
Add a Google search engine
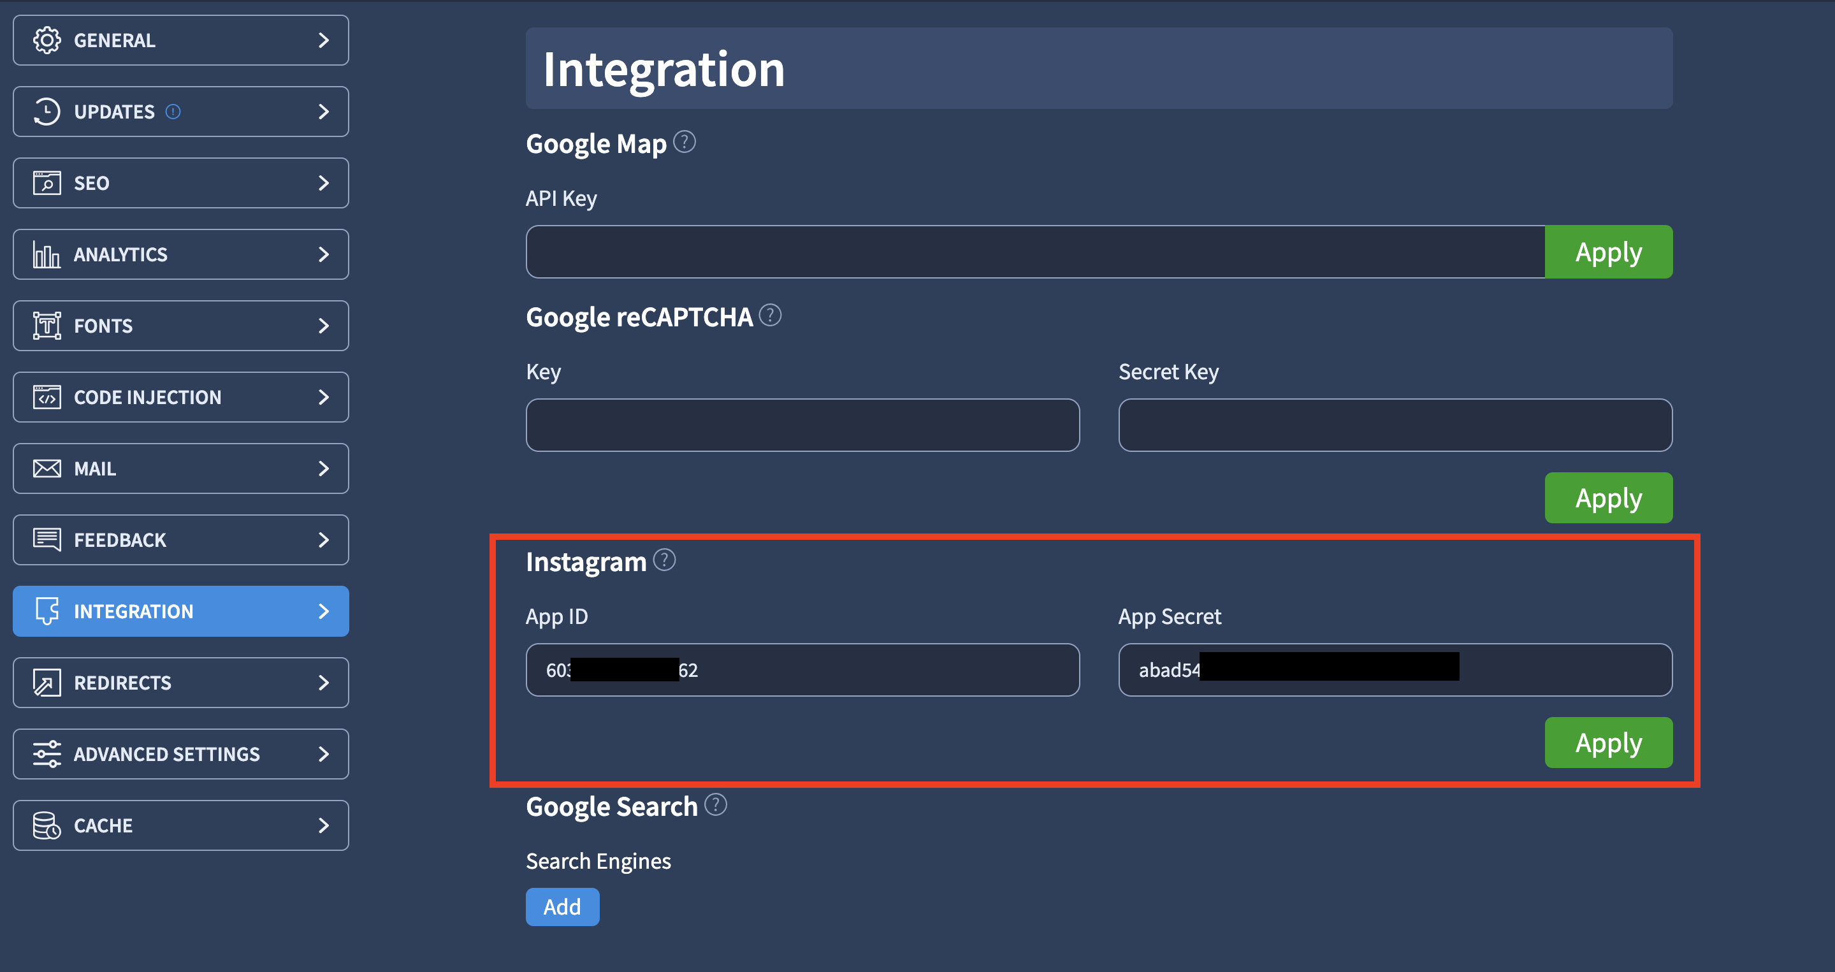(x=562, y=906)
